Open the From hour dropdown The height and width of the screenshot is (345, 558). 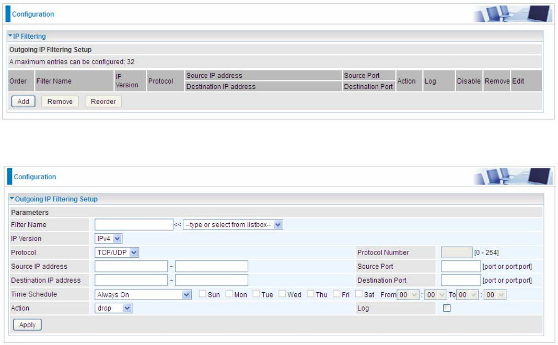pos(408,294)
